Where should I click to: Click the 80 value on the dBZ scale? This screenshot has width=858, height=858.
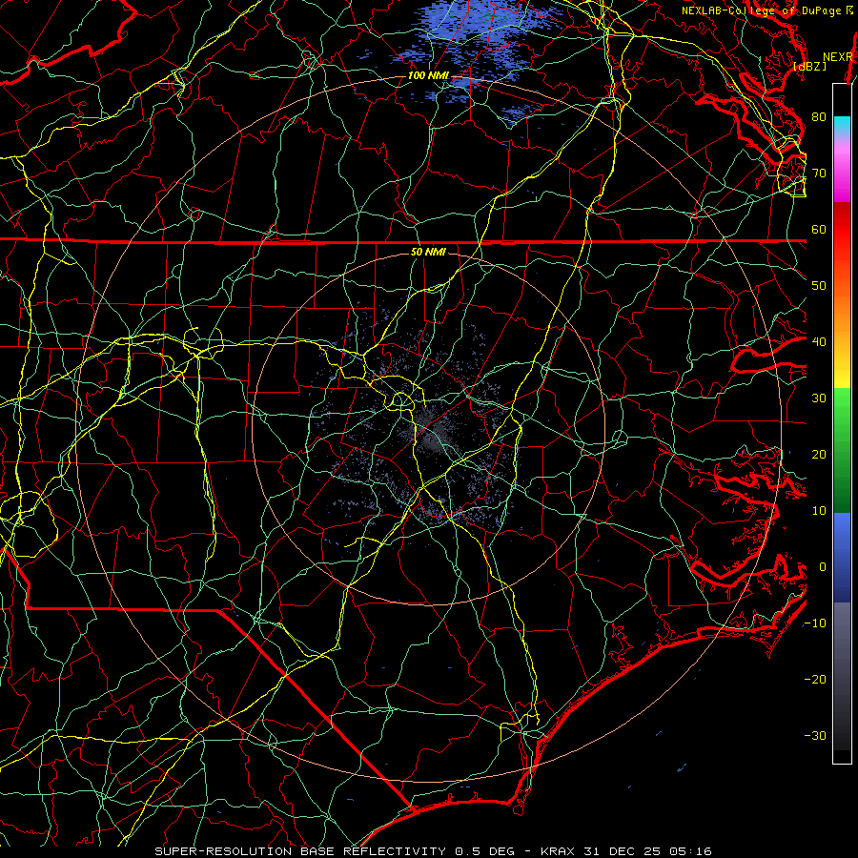pyautogui.click(x=819, y=116)
